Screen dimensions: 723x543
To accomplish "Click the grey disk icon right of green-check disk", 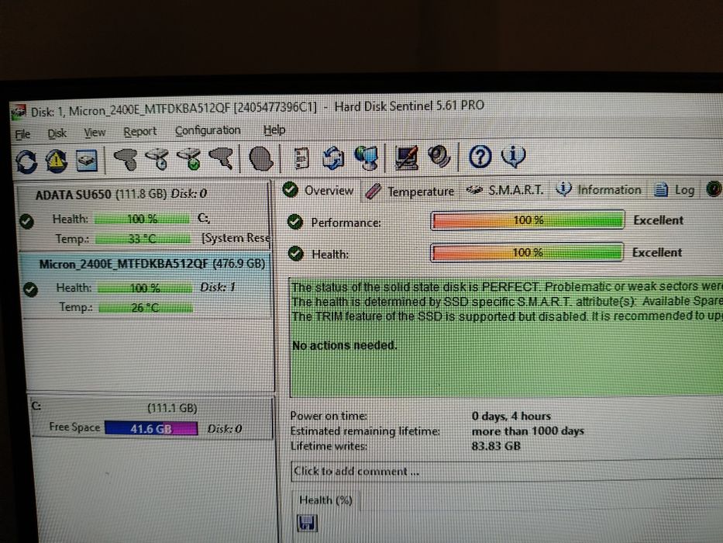I will click(x=221, y=158).
